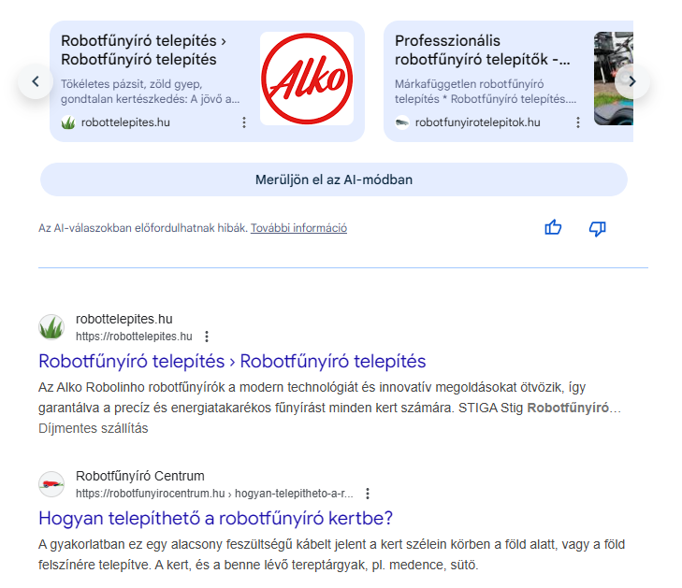682x588 pixels.
Task: Open the További információ link
Action: click(298, 228)
